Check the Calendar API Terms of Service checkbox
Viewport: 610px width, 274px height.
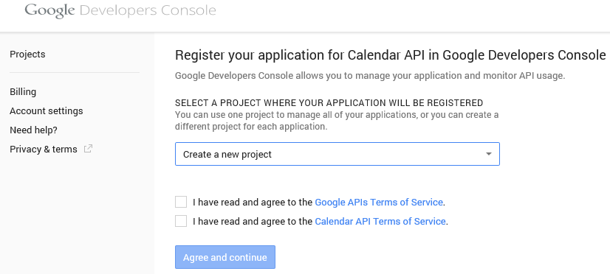click(x=181, y=221)
